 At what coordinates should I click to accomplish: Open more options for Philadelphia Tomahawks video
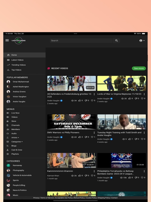point(144,171)
